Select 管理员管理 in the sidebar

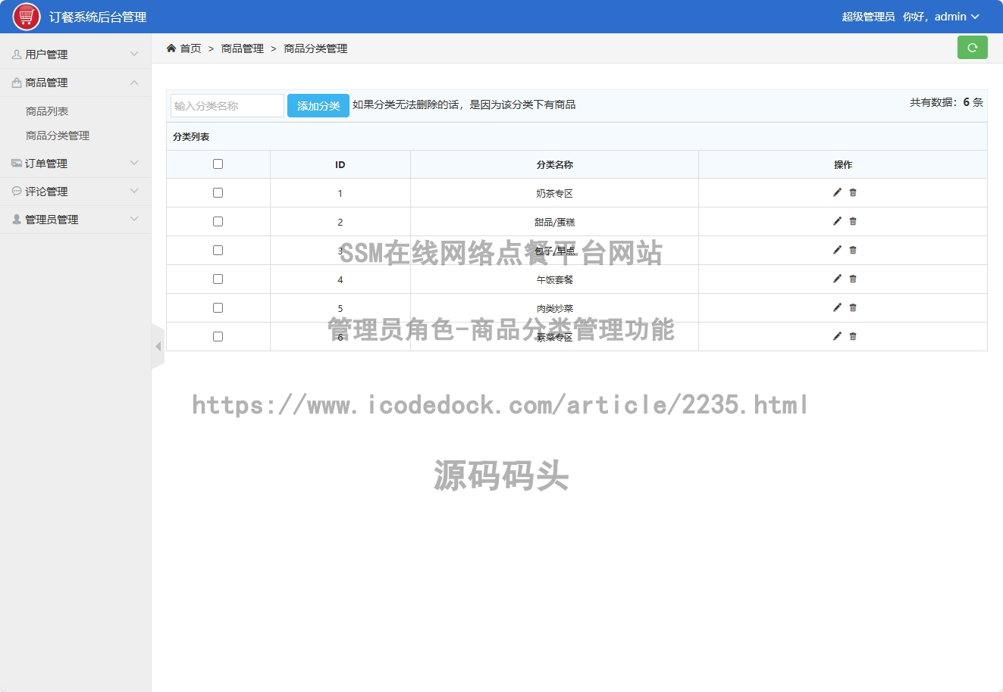[x=52, y=220]
